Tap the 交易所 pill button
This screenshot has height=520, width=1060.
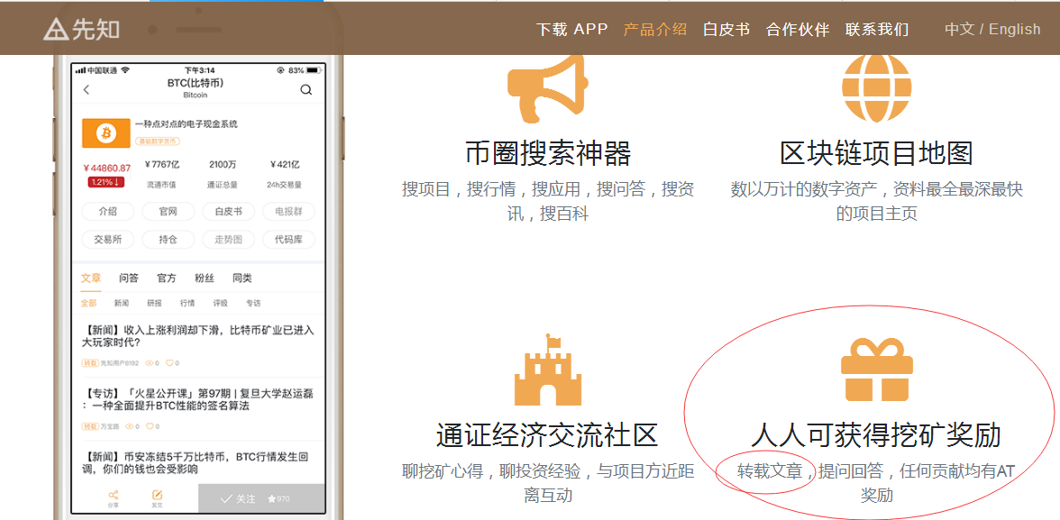[107, 240]
